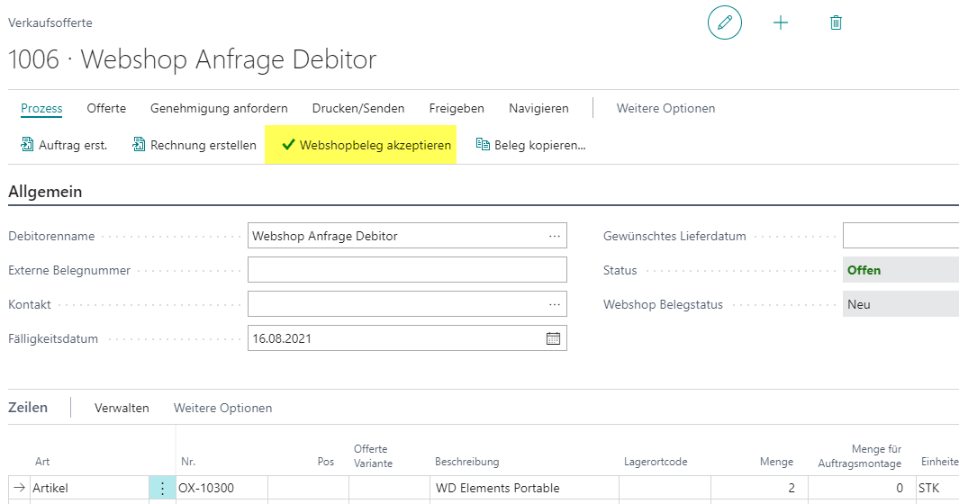Select the Artikel cell in Art column

[89, 488]
